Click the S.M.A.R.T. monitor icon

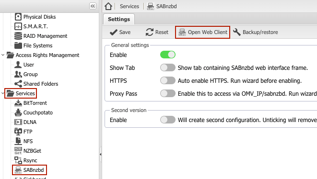pos(18,26)
